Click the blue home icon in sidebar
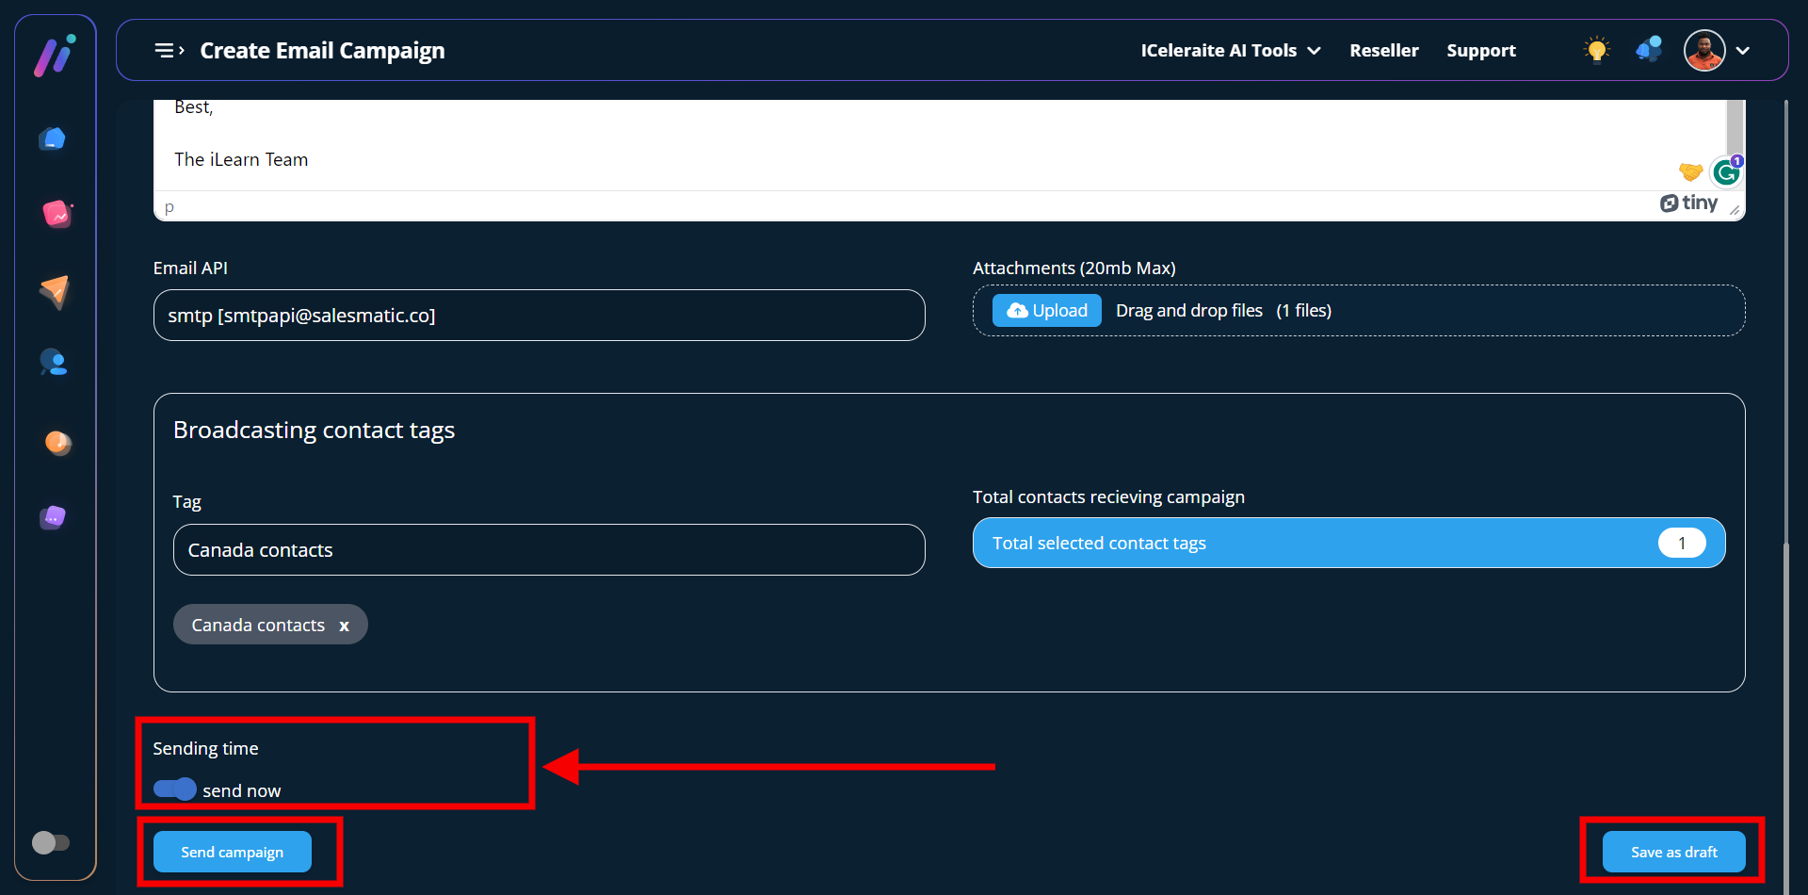Viewport: 1808px width, 895px height. 53,139
